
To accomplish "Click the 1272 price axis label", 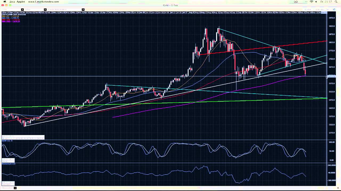I will click(x=332, y=133).
